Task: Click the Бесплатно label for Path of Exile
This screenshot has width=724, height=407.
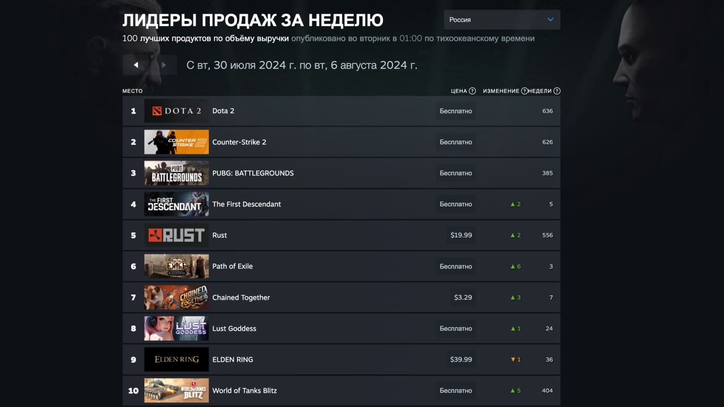Action: [456, 266]
